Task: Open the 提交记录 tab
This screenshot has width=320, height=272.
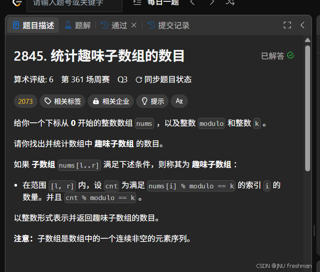Action: pos(169,26)
